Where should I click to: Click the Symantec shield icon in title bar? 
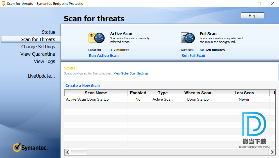3,3
